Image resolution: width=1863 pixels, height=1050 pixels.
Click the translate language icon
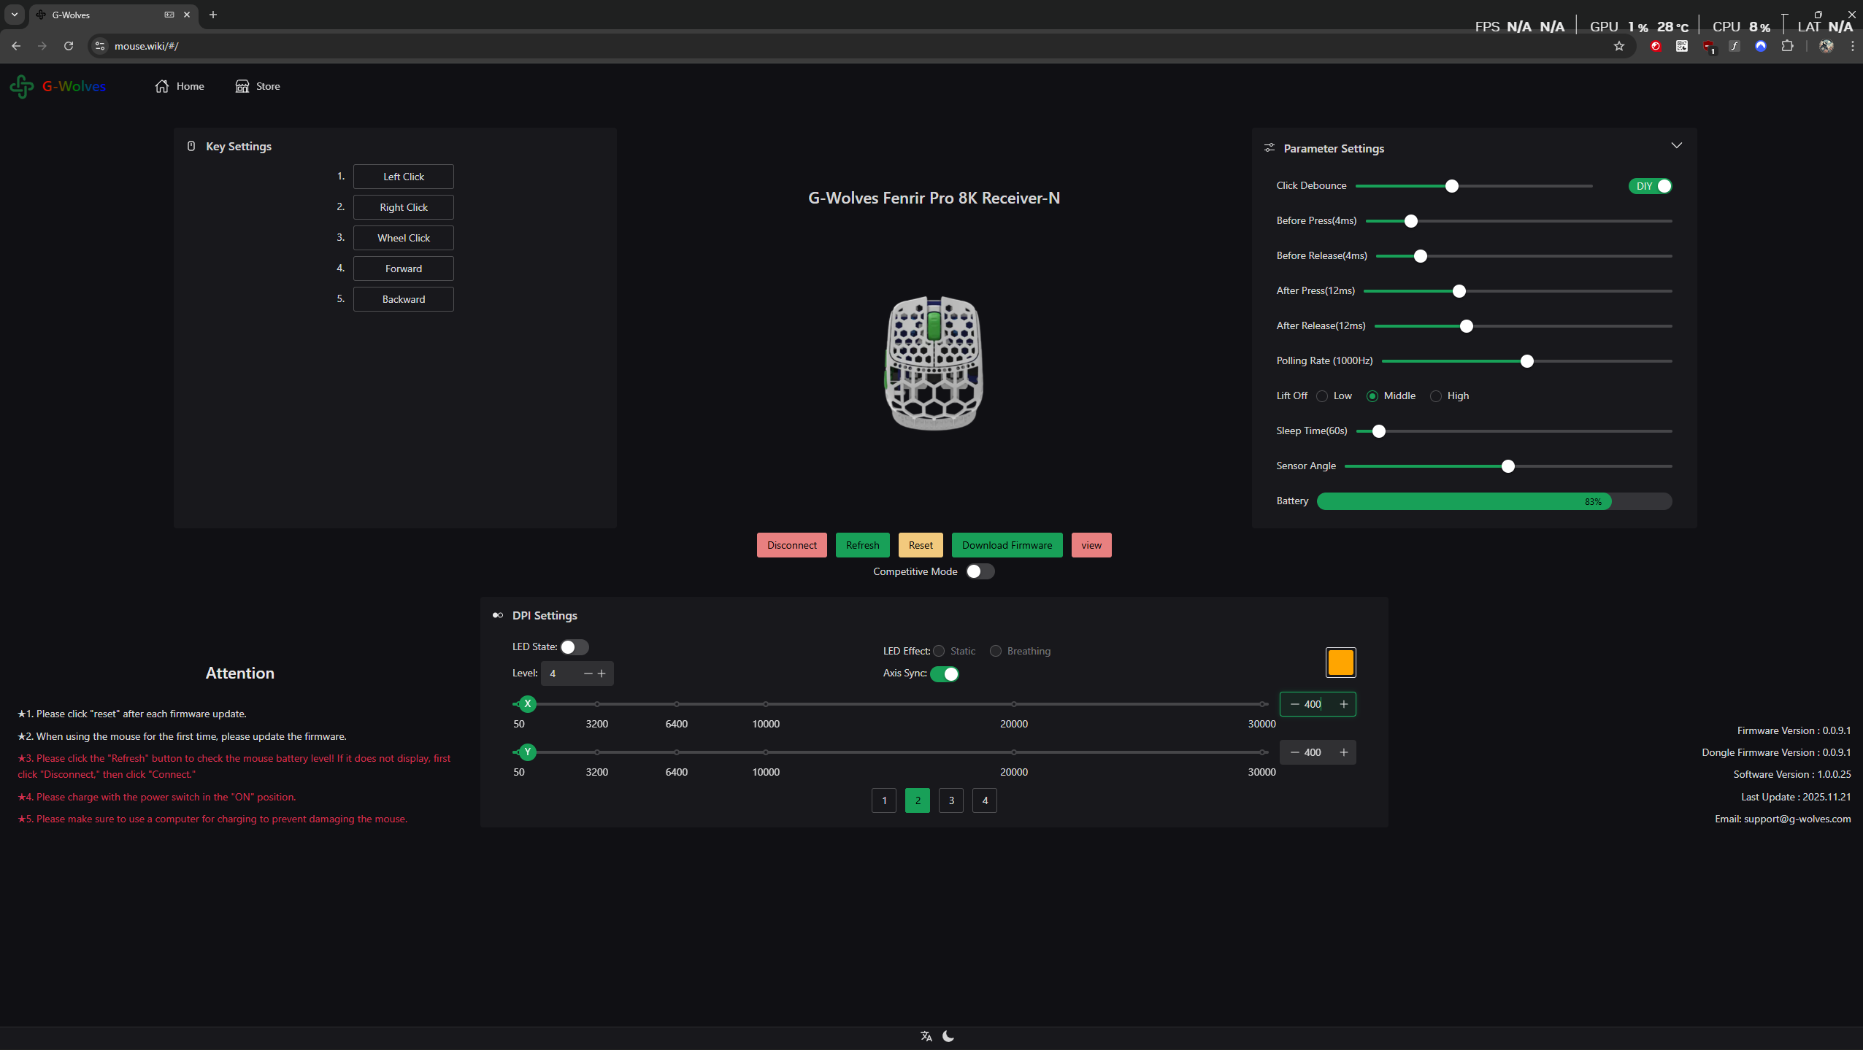pyautogui.click(x=926, y=1036)
